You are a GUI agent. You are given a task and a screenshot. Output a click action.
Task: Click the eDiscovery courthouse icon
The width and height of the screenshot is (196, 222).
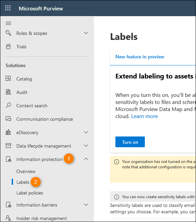(x=8, y=132)
